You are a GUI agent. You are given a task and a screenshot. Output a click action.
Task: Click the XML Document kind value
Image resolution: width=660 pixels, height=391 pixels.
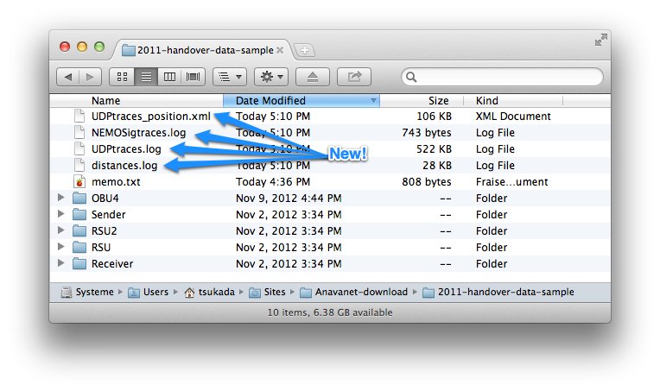coord(513,117)
